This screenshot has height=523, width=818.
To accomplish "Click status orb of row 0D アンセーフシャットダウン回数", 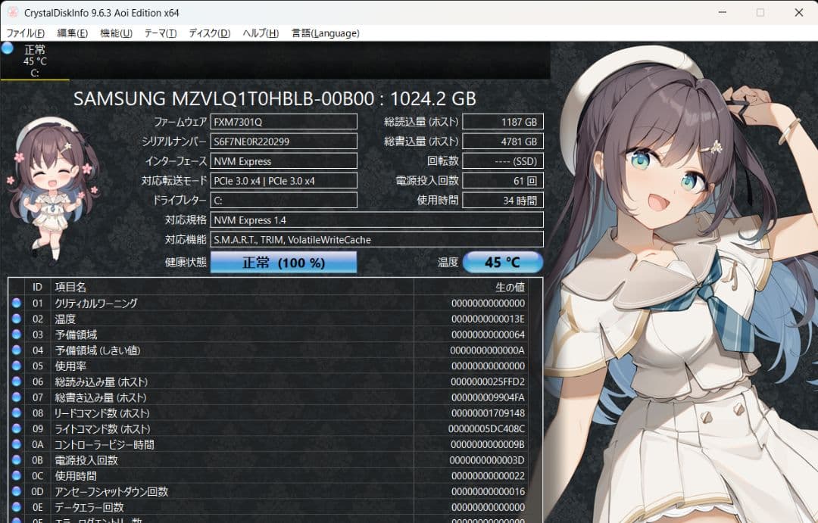I will pyautogui.click(x=16, y=491).
